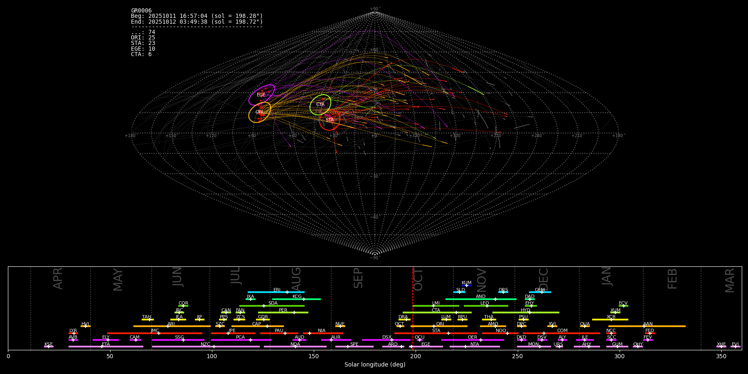Select the EVI shower marker

tap(736, 347)
